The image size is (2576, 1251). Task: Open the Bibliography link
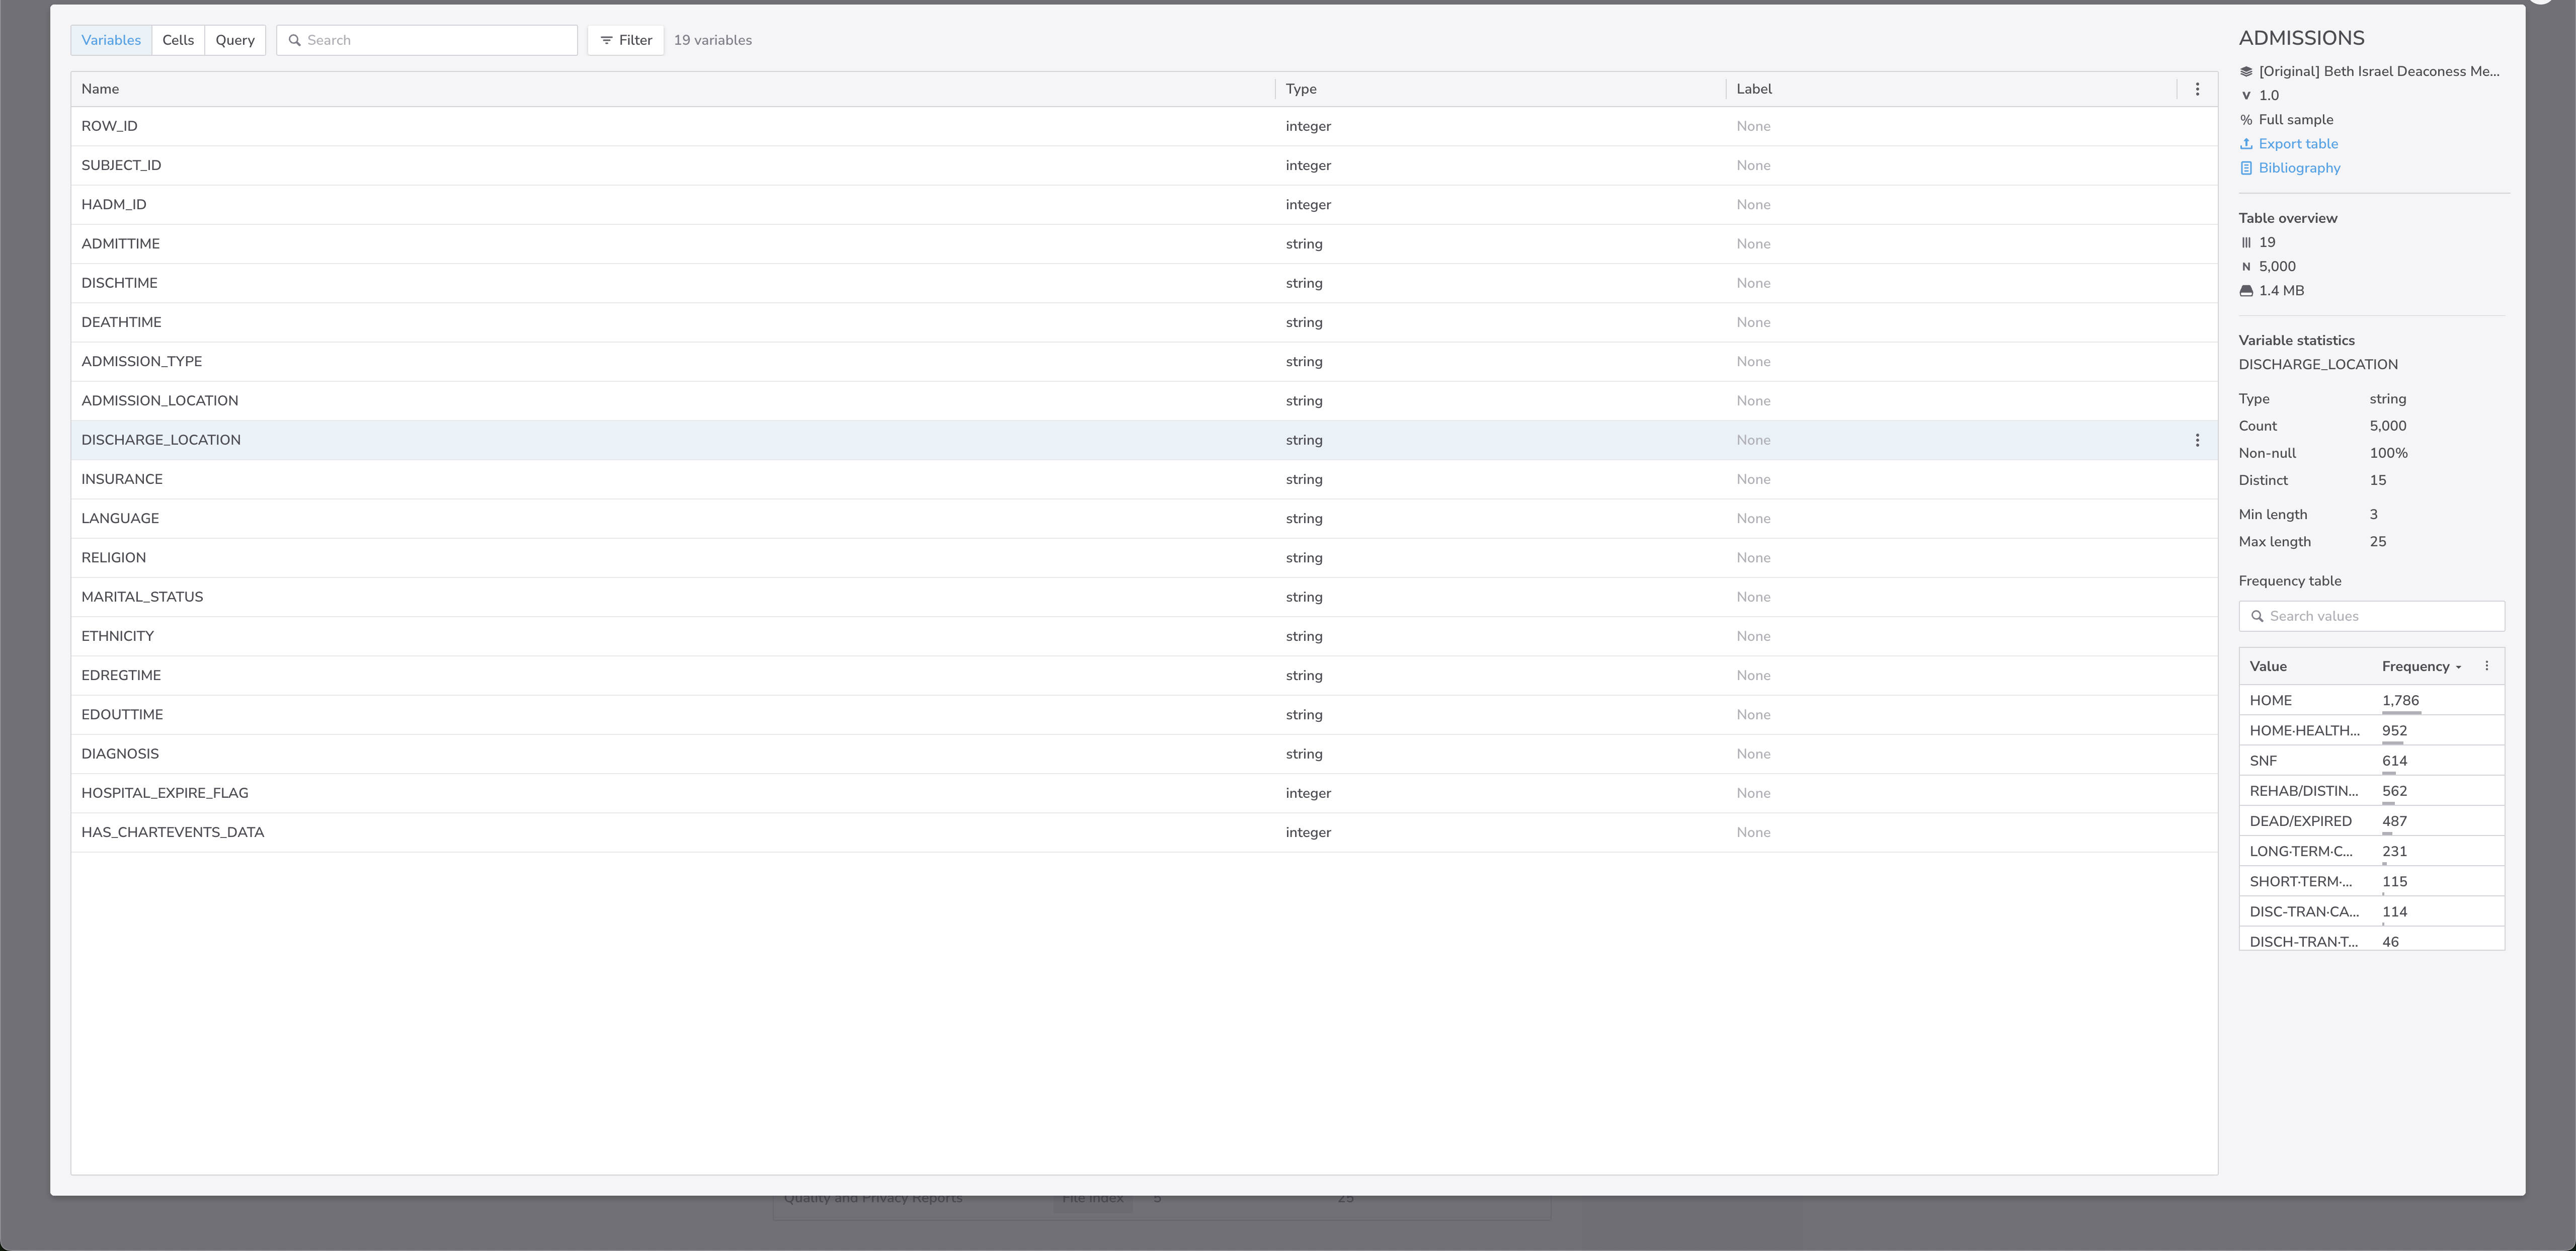click(x=2299, y=168)
